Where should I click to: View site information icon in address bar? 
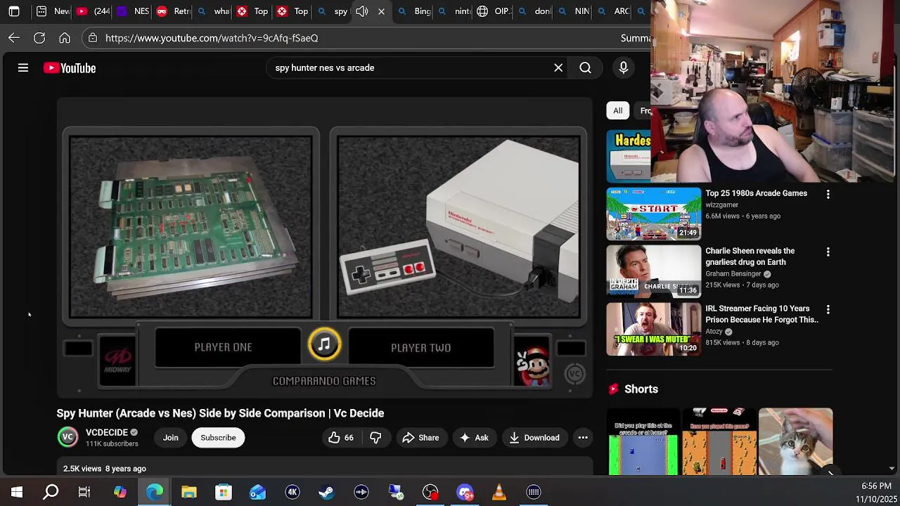(x=93, y=38)
